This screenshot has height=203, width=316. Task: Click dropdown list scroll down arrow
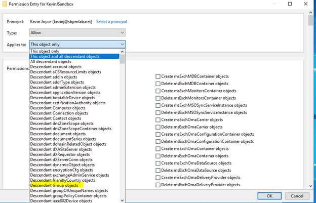pos(122,200)
